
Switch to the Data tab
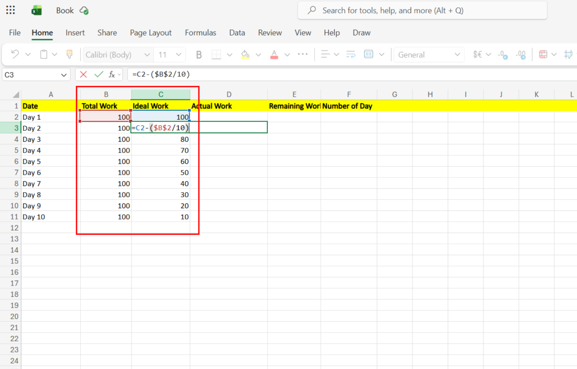pos(237,33)
